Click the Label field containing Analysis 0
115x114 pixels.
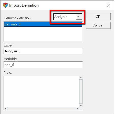click(43, 51)
